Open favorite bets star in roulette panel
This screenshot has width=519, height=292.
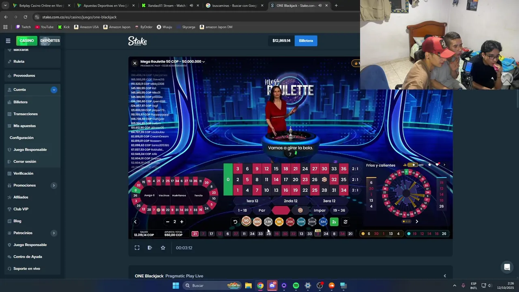pyautogui.click(x=429, y=165)
